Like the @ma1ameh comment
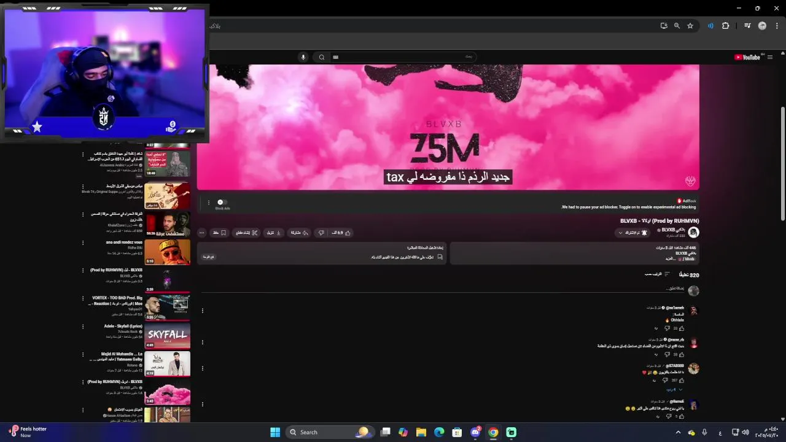Screen dimensions: 786x442 pos(682,328)
